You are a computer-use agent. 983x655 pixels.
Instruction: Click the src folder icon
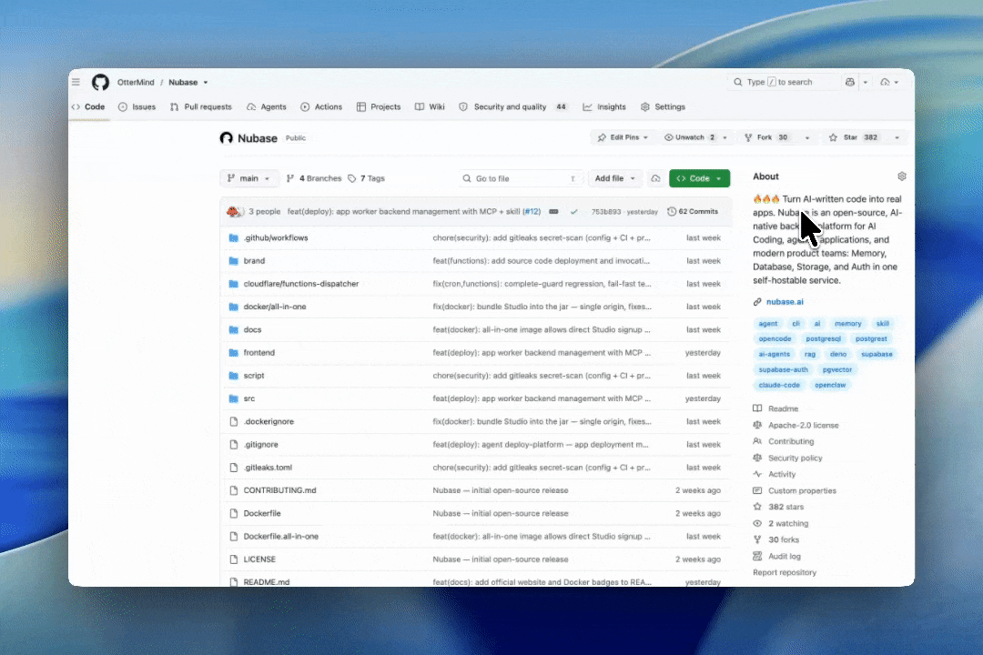pos(234,398)
